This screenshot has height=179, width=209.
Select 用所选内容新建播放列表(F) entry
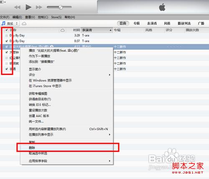(x=66, y=129)
